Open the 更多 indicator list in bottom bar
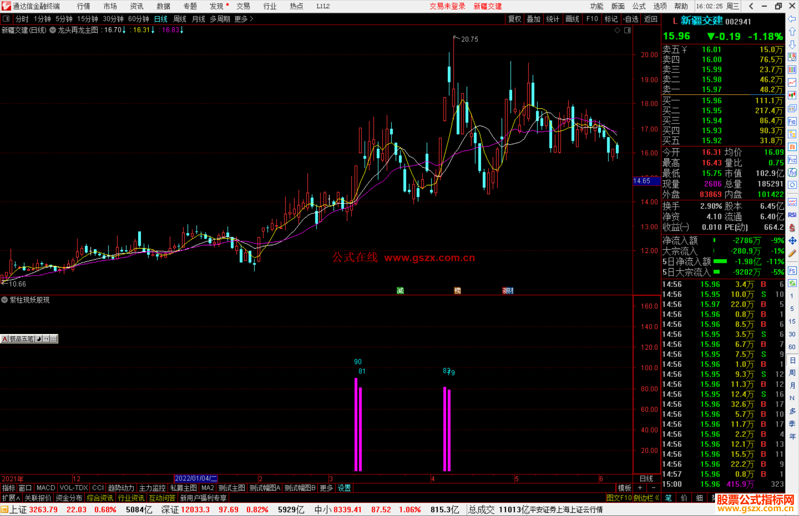Image resolution: width=799 pixels, height=516 pixels. 326,488
